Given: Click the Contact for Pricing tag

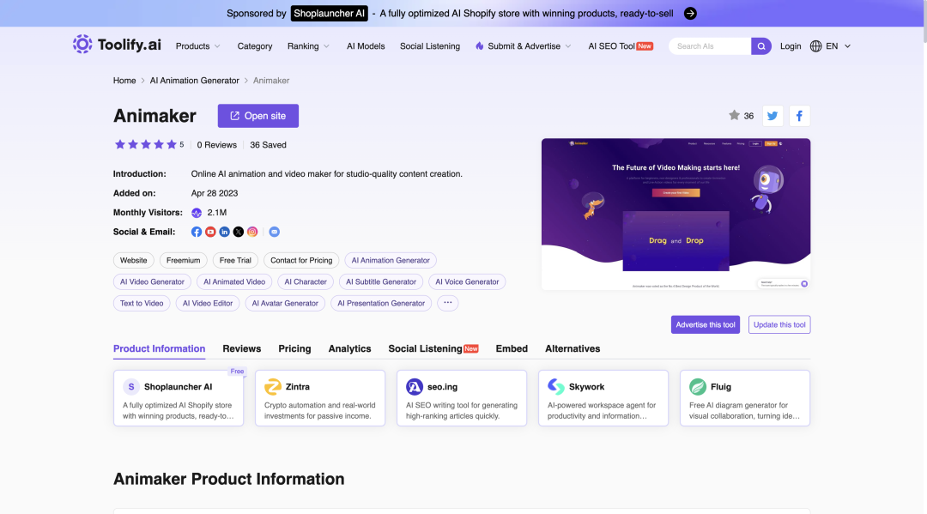Looking at the screenshot, I should coord(301,260).
